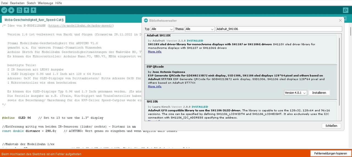Screen dimensions: 352x157
Task: Click the Installieren button for ESP QRcode
Action: pyautogui.click(x=319, y=93)
